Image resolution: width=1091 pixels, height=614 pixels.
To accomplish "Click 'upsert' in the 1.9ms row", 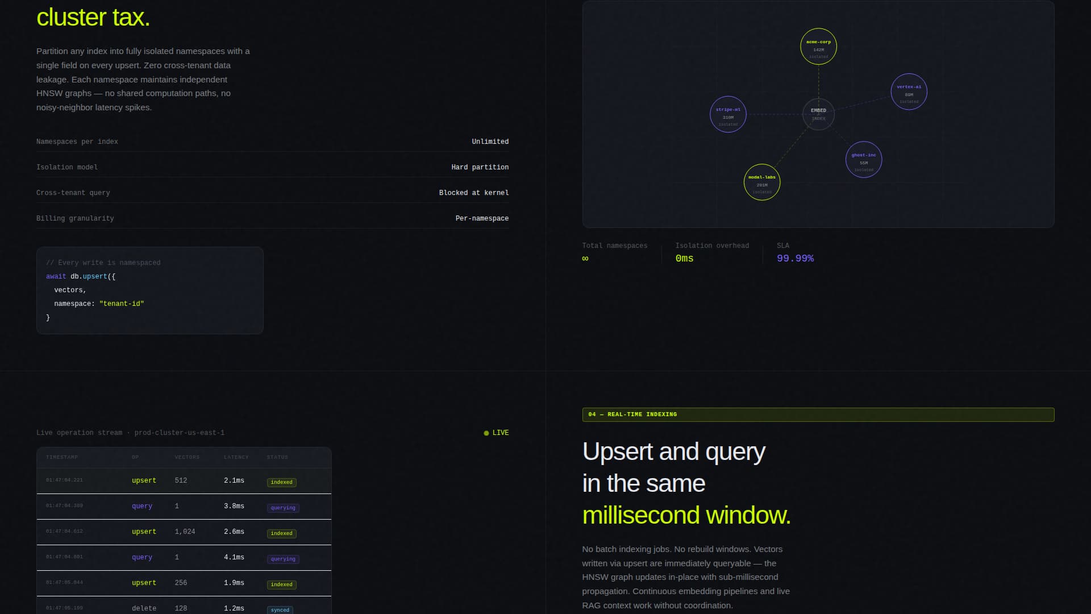I will pos(144,583).
